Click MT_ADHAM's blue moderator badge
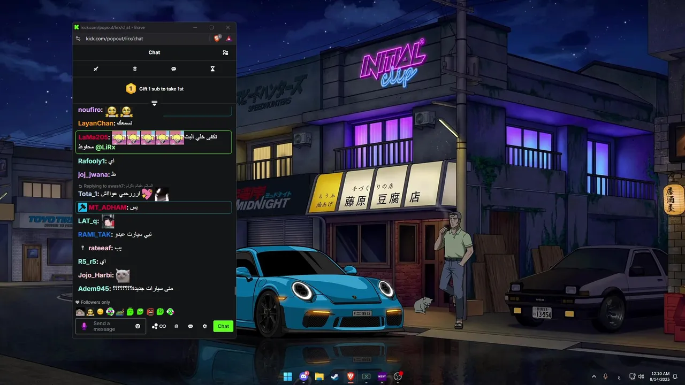Screen dimensions: 685x385 coord(82,207)
